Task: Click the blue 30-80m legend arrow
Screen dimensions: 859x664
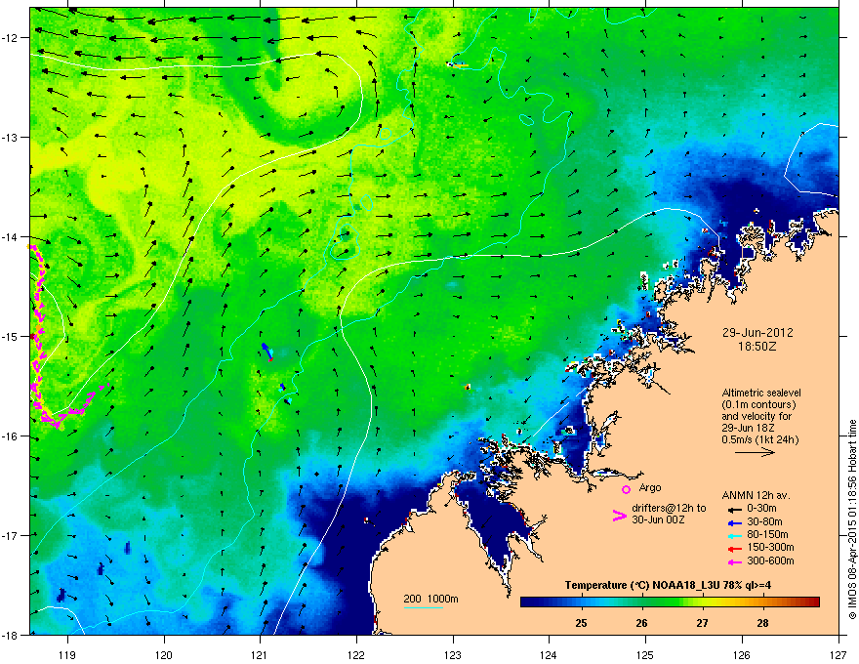Action: tap(735, 522)
